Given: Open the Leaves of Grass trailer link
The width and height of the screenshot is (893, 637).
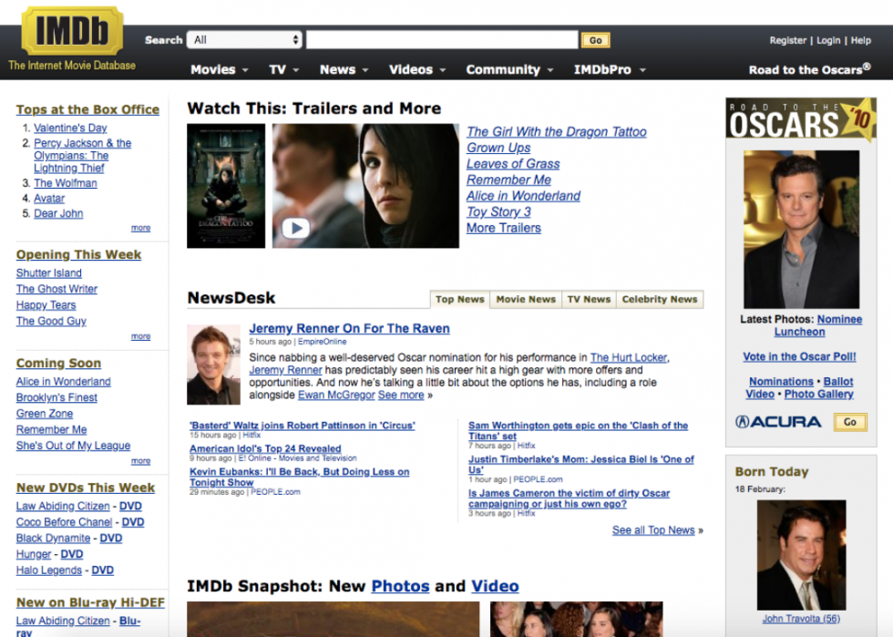Looking at the screenshot, I should 513,163.
